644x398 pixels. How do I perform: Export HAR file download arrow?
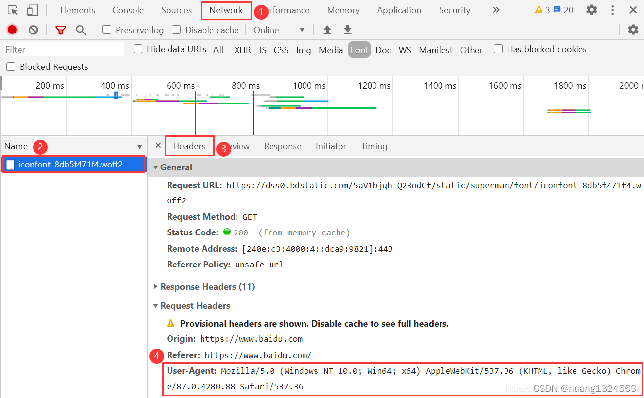pos(348,30)
